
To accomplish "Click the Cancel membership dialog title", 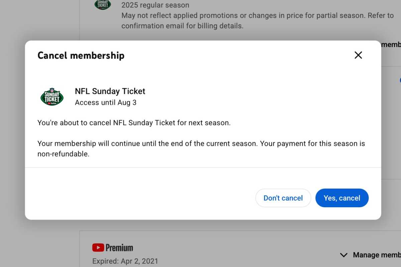I will click(81, 55).
